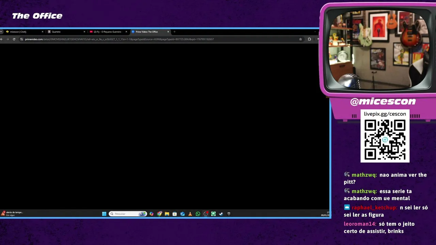Click the raphael_ketchup username in chat
The width and height of the screenshot is (436, 245).
pos(374,208)
